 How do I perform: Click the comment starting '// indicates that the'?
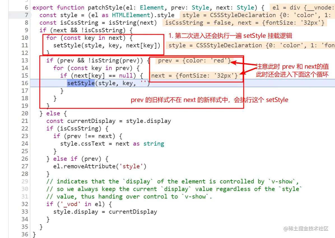pyautogui.click(x=173, y=181)
